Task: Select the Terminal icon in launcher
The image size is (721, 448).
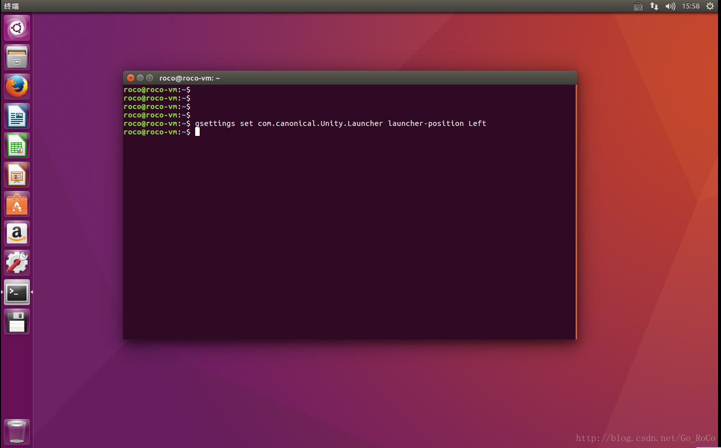Action: pos(17,292)
